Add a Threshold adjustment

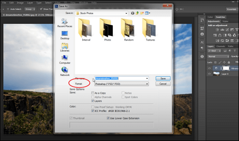click(227, 41)
